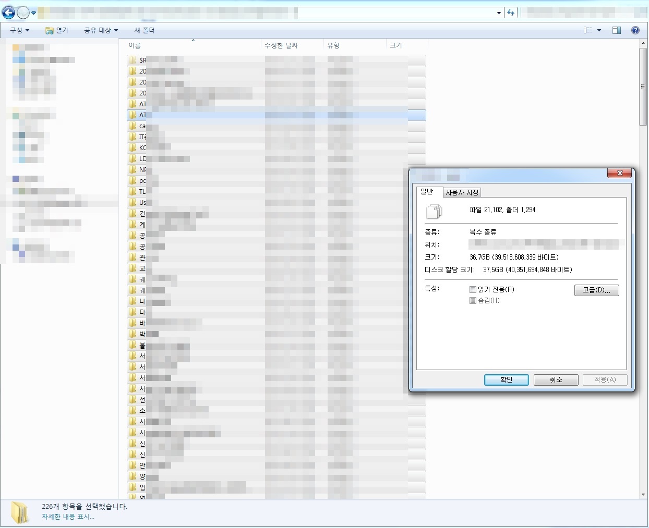Click the vertical scrollbar thumb of the file list
The width and height of the screenshot is (649, 528).
[x=643, y=87]
